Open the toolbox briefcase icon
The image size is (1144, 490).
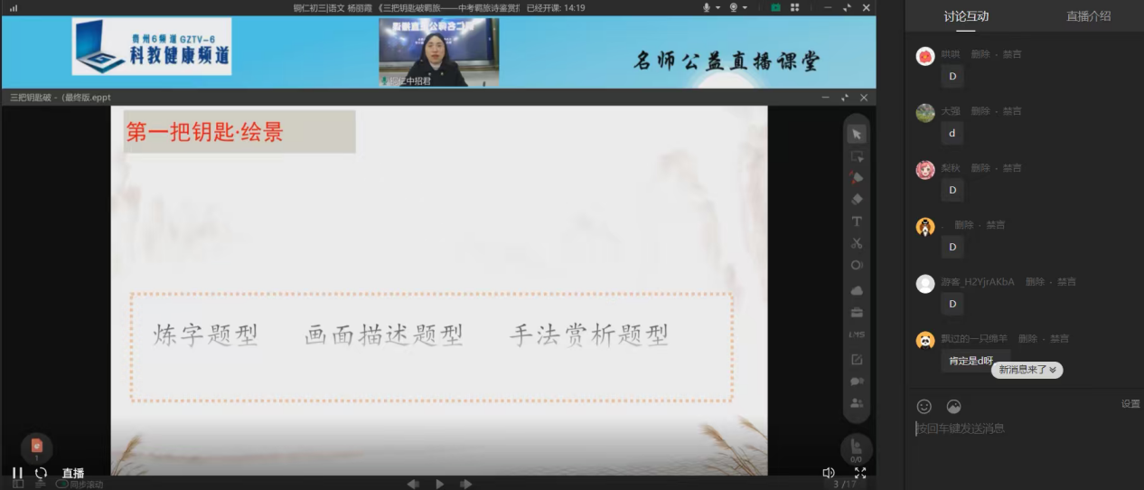pos(857,313)
